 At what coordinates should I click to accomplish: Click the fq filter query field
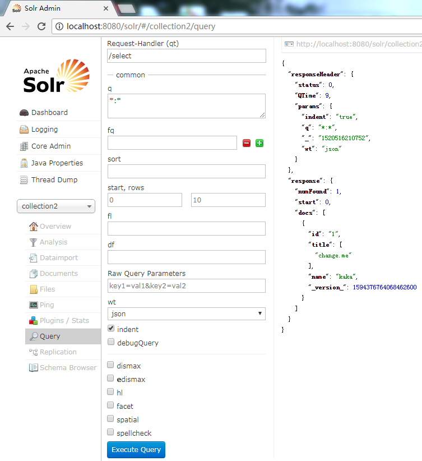(172, 142)
